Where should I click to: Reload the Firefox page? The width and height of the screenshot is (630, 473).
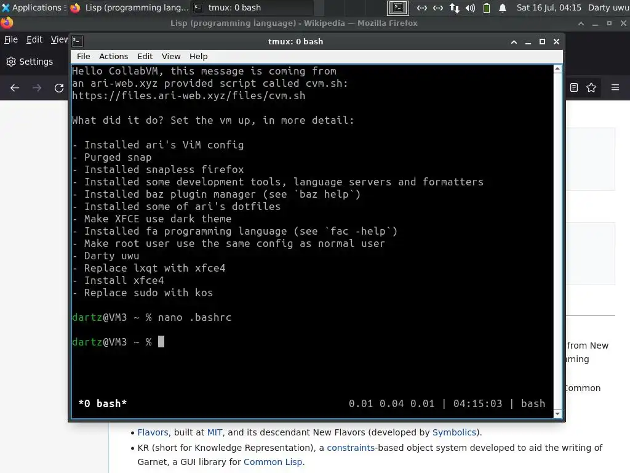tap(59, 87)
